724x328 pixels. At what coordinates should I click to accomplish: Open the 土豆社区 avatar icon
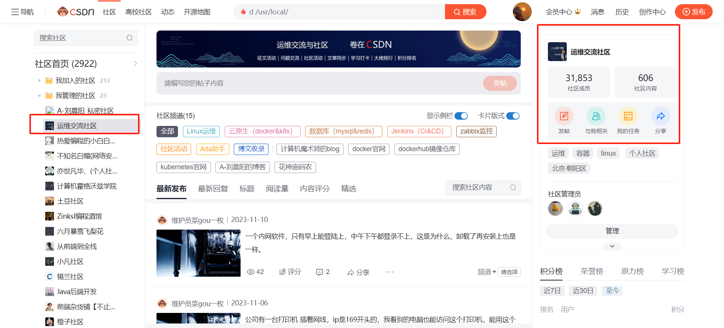[49, 201]
